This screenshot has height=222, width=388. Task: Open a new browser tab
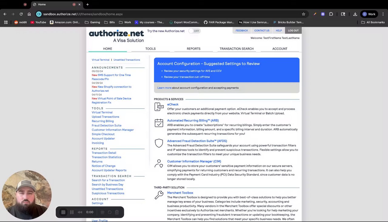[88, 5]
